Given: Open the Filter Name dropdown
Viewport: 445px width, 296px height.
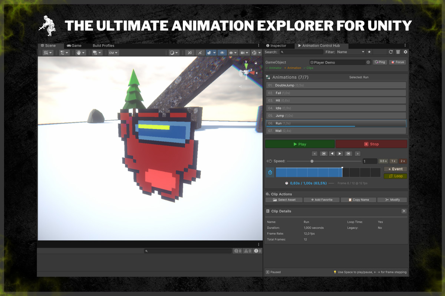Looking at the screenshot, I should (x=350, y=52).
